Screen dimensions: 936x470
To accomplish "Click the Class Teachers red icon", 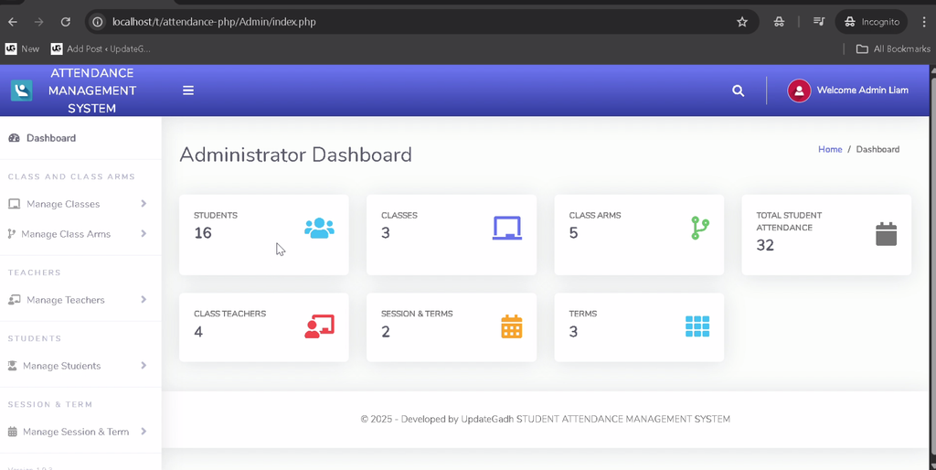I will pyautogui.click(x=319, y=326).
